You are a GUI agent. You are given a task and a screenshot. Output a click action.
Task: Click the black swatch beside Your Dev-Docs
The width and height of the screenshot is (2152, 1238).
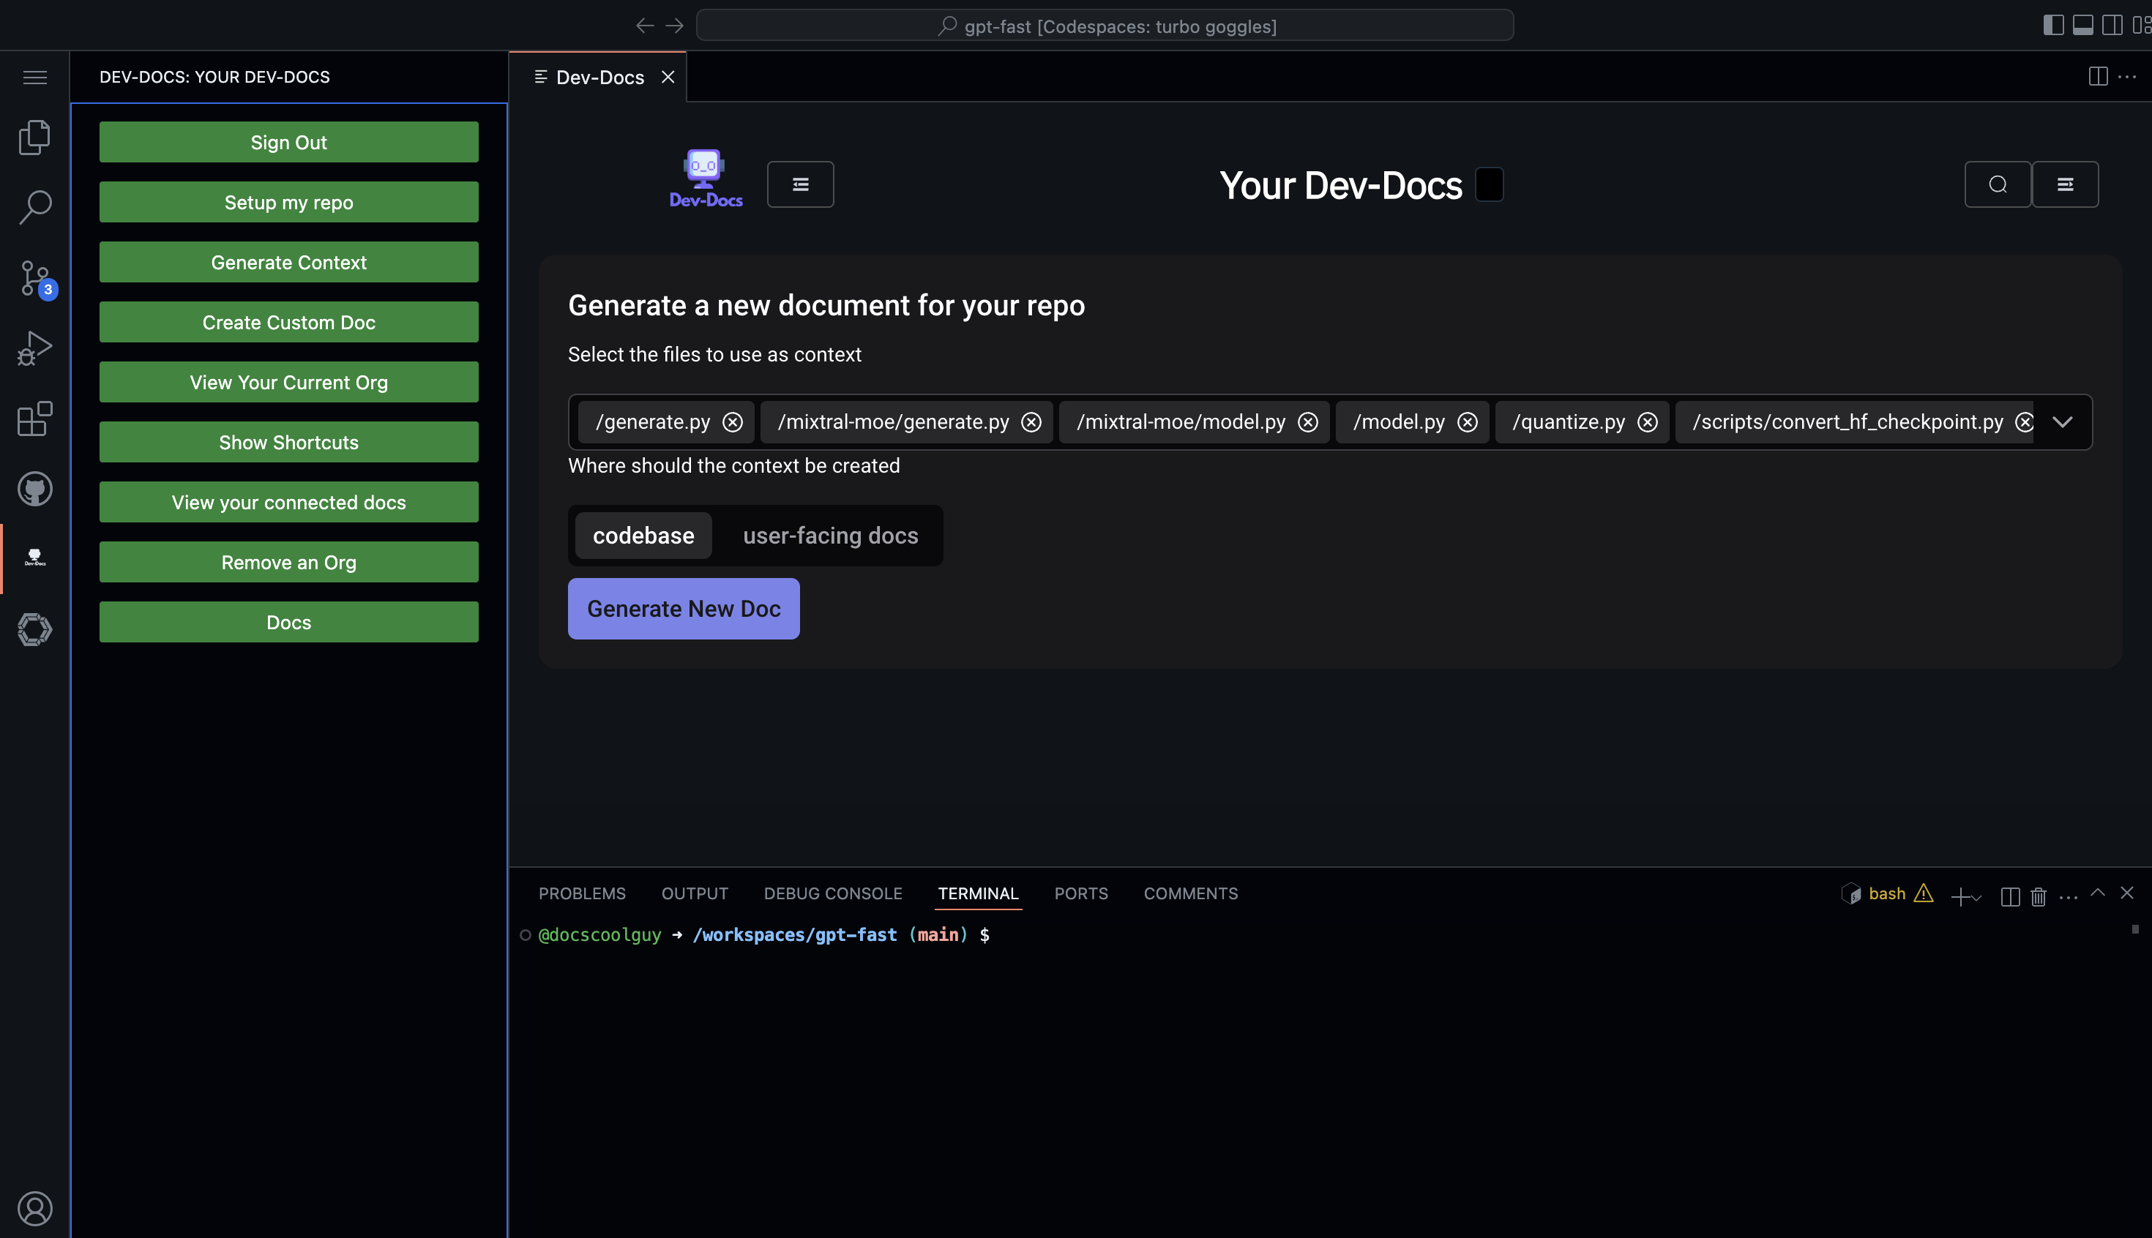pos(1489,184)
